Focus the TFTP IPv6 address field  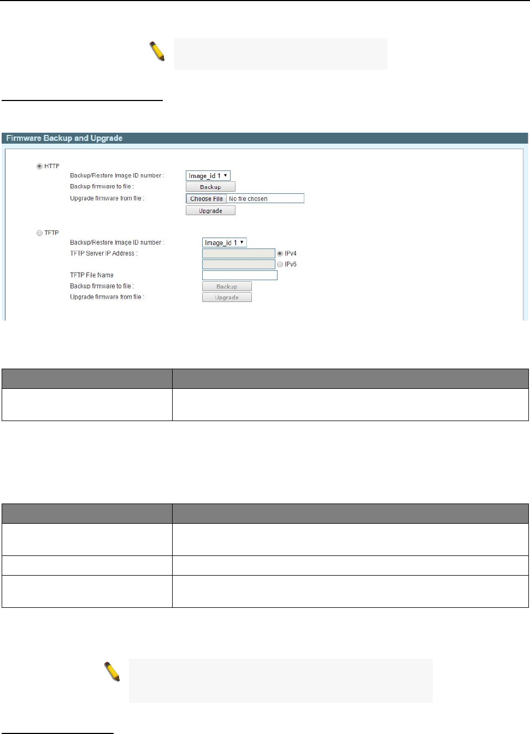tap(239, 264)
